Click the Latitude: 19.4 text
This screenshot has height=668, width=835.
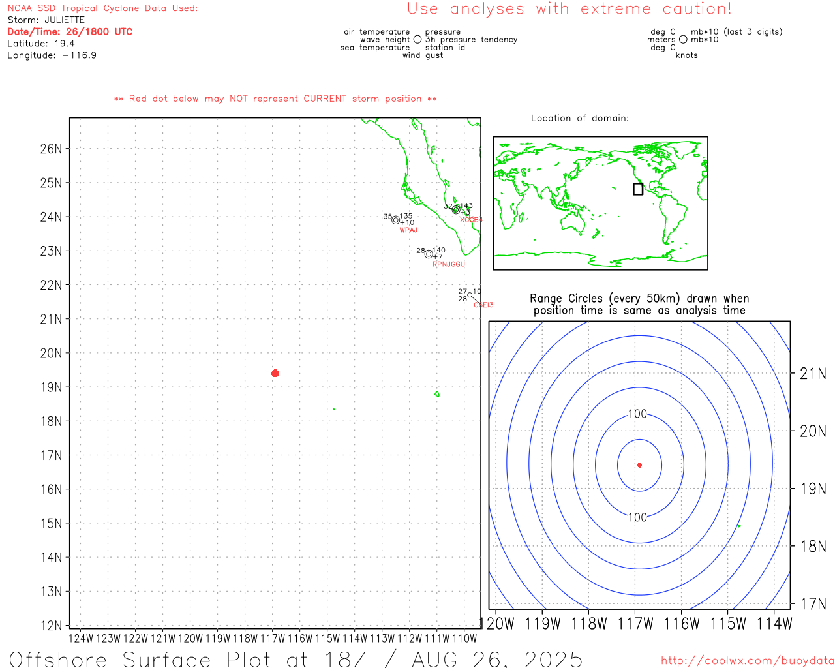40,43
